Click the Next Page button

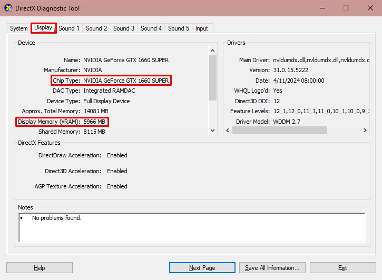[x=202, y=267]
